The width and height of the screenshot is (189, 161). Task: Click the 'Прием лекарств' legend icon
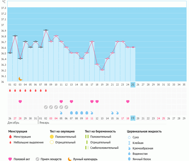[x=37, y=159]
